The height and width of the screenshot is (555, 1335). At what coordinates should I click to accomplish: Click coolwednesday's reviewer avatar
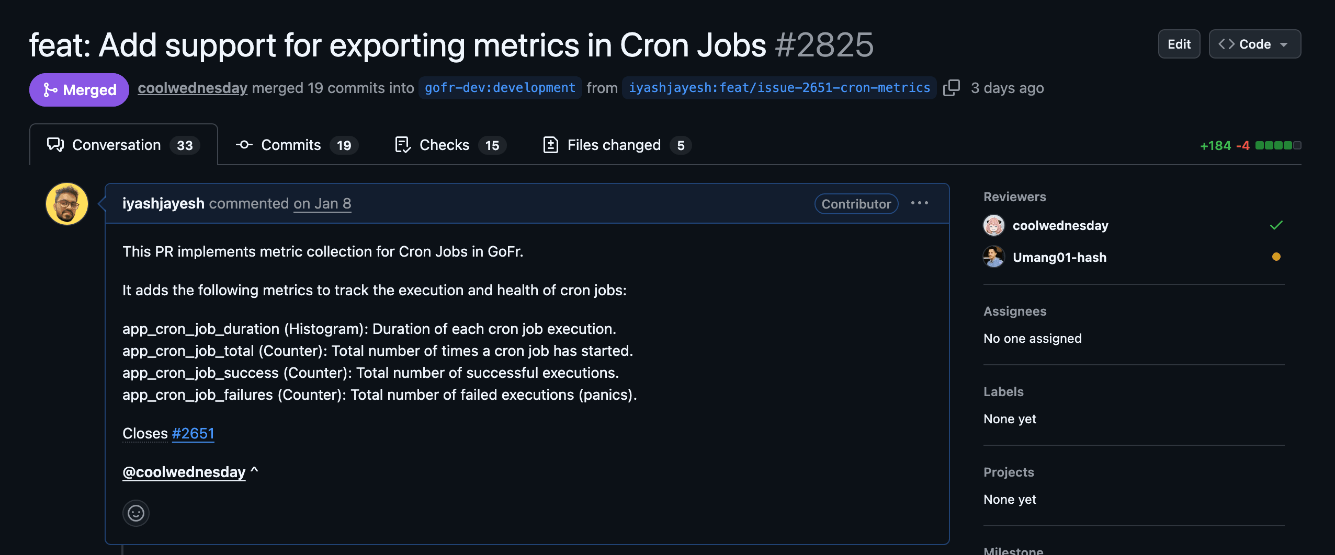pos(993,226)
